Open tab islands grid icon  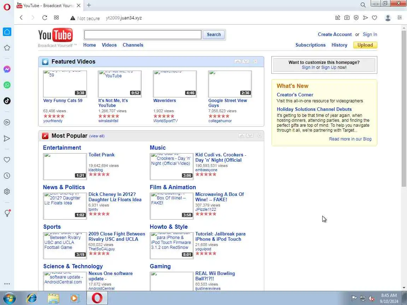[x=56, y=18]
